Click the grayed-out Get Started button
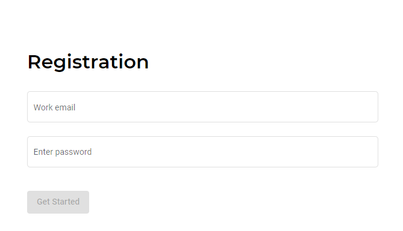This screenshot has height=231, width=403. click(58, 202)
